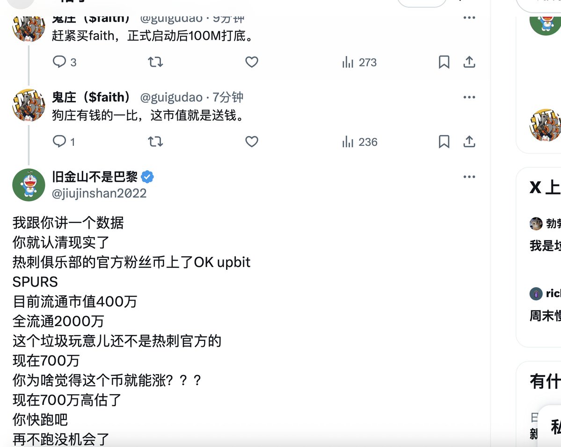
Task: Click the 旧金山不是巴黎 Doraemon avatar
Action: (x=29, y=185)
